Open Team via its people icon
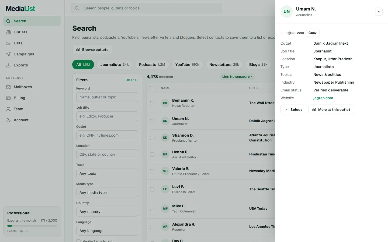Image resolution: width=388 pixels, height=242 pixels. coord(8,109)
